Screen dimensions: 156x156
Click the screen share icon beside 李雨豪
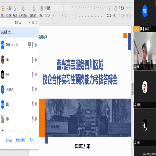(29, 45)
